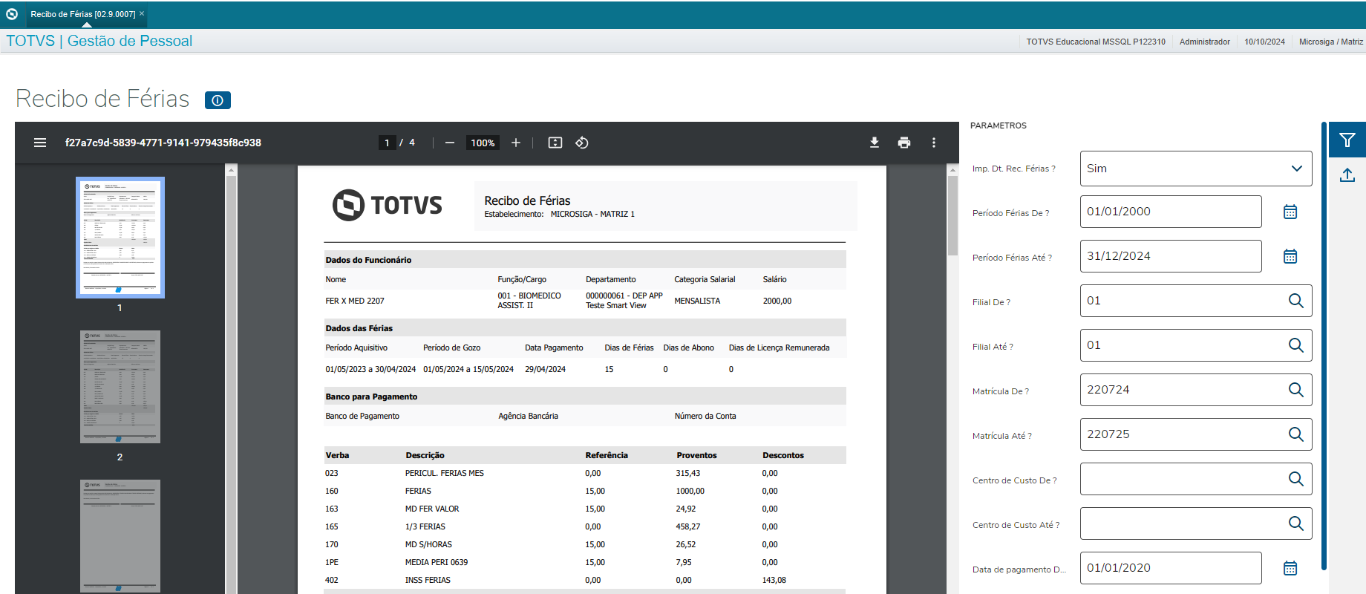Screen dimensions: 1366x594
Task: Download the PDF receipt
Action: pyautogui.click(x=875, y=143)
